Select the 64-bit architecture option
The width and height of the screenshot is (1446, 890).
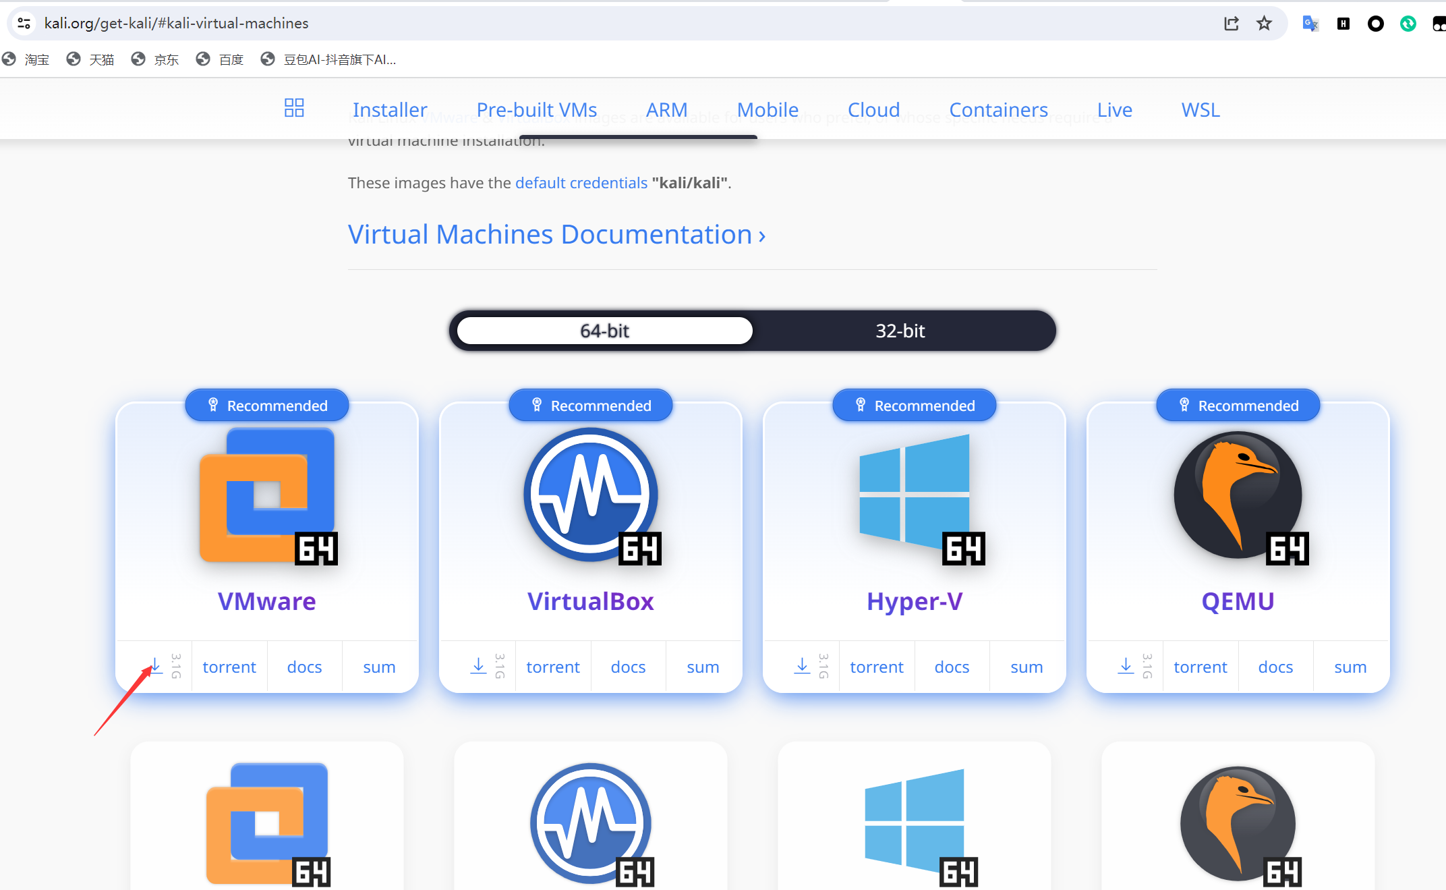point(604,331)
